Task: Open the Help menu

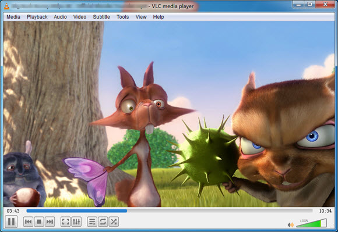Action: [x=159, y=17]
